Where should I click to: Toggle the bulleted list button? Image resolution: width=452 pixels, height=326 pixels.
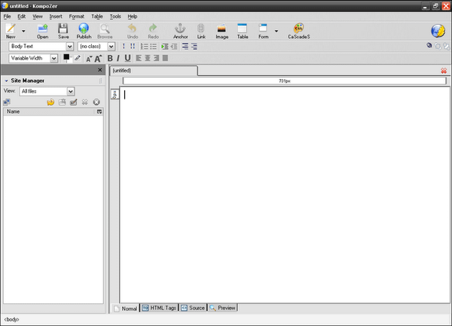[153, 47]
